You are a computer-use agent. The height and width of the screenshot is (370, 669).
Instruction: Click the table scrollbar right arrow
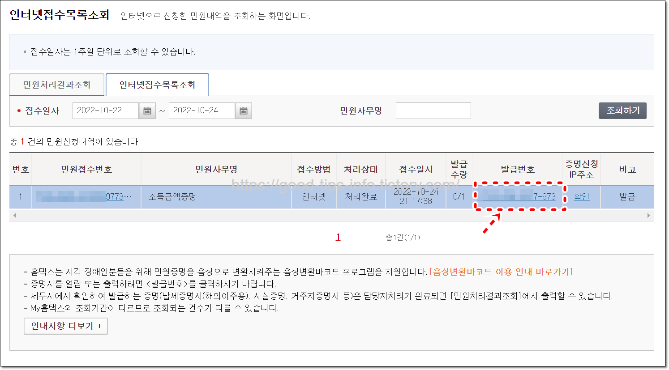(648, 216)
